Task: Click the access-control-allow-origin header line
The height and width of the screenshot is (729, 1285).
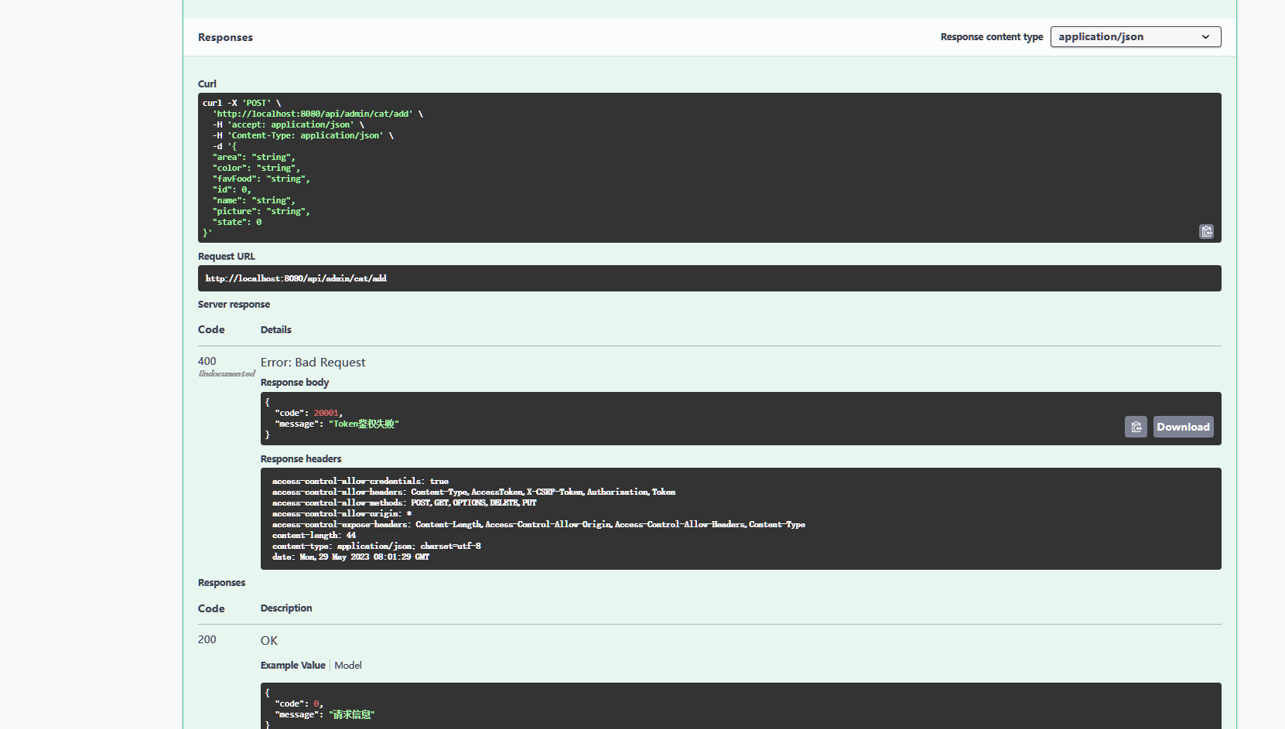Action: tap(342, 513)
